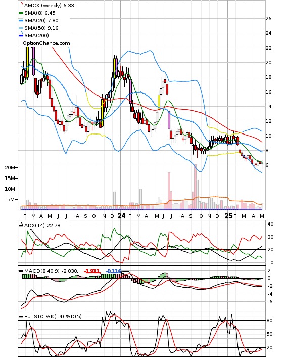
Task: Click the 24 year marker on time axis
Action: click(121, 216)
